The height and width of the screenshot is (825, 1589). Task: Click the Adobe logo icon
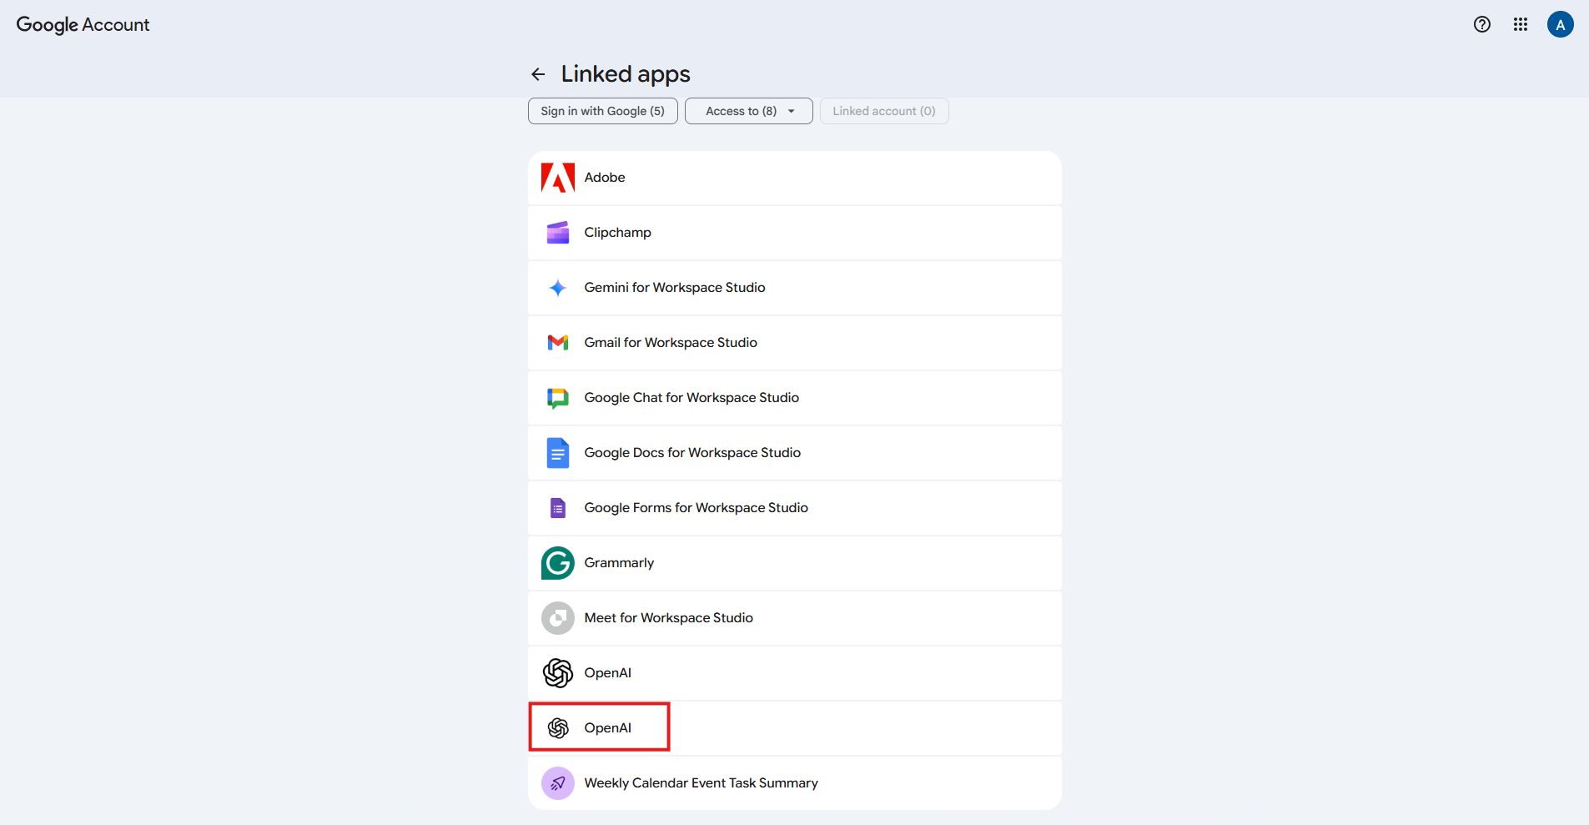[558, 178]
